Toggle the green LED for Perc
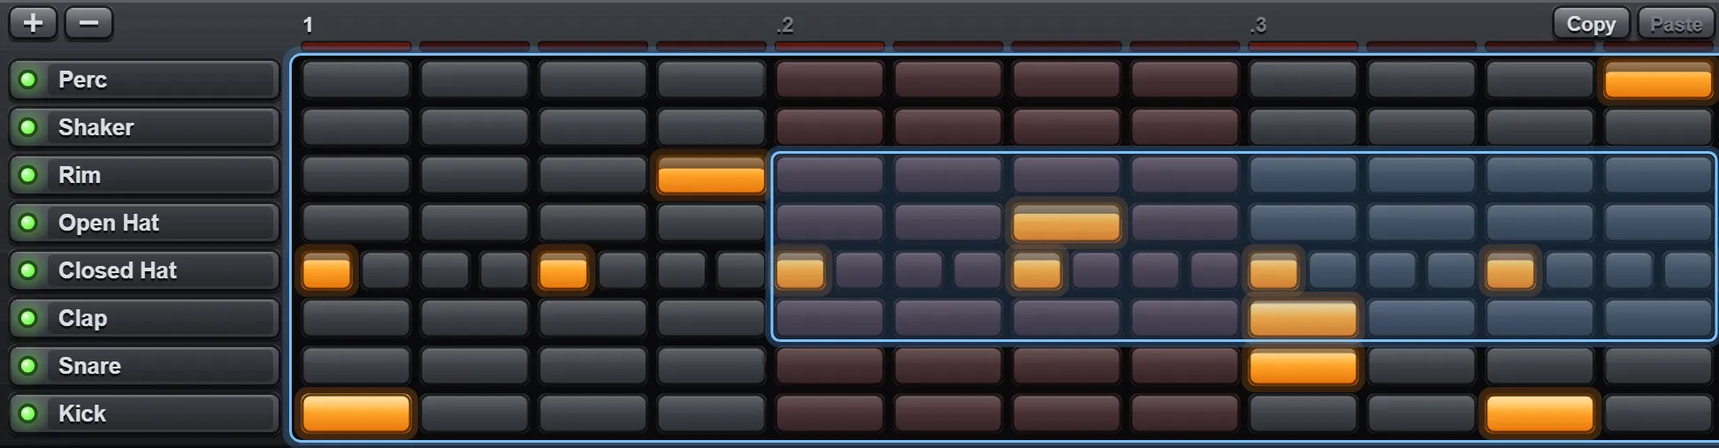Viewport: 1719px width, 448px height. pos(27,80)
